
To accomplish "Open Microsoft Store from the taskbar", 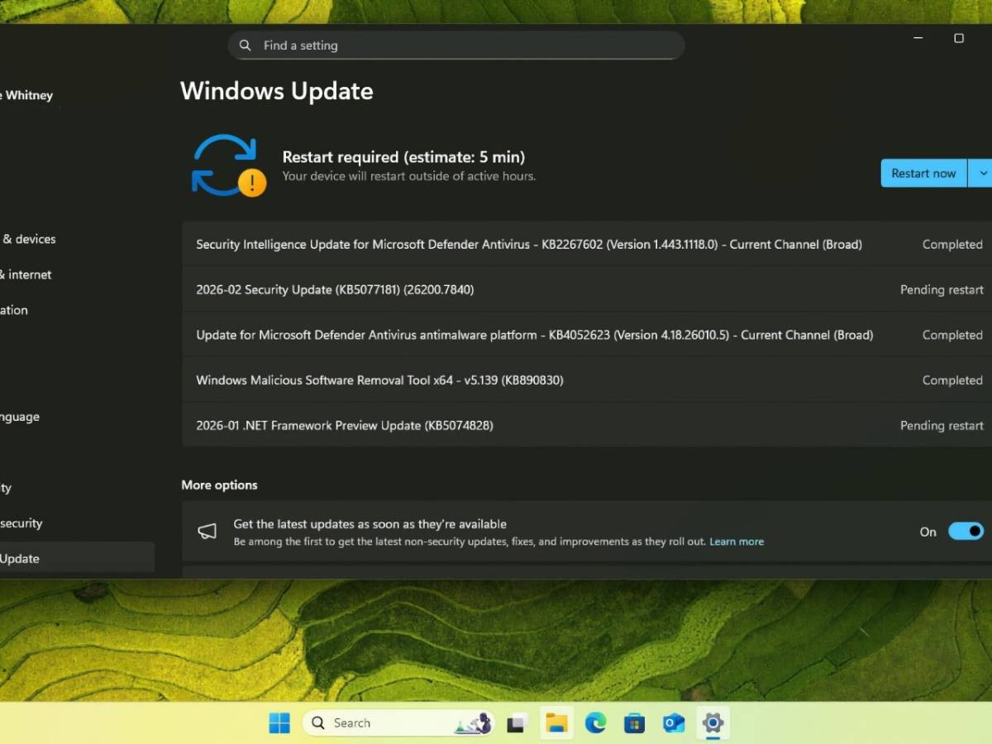I will pyautogui.click(x=634, y=723).
